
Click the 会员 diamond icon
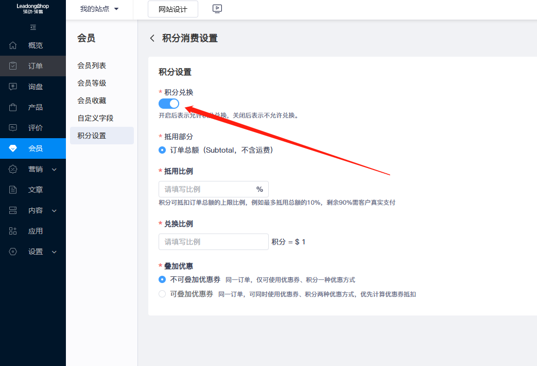pyautogui.click(x=13, y=148)
